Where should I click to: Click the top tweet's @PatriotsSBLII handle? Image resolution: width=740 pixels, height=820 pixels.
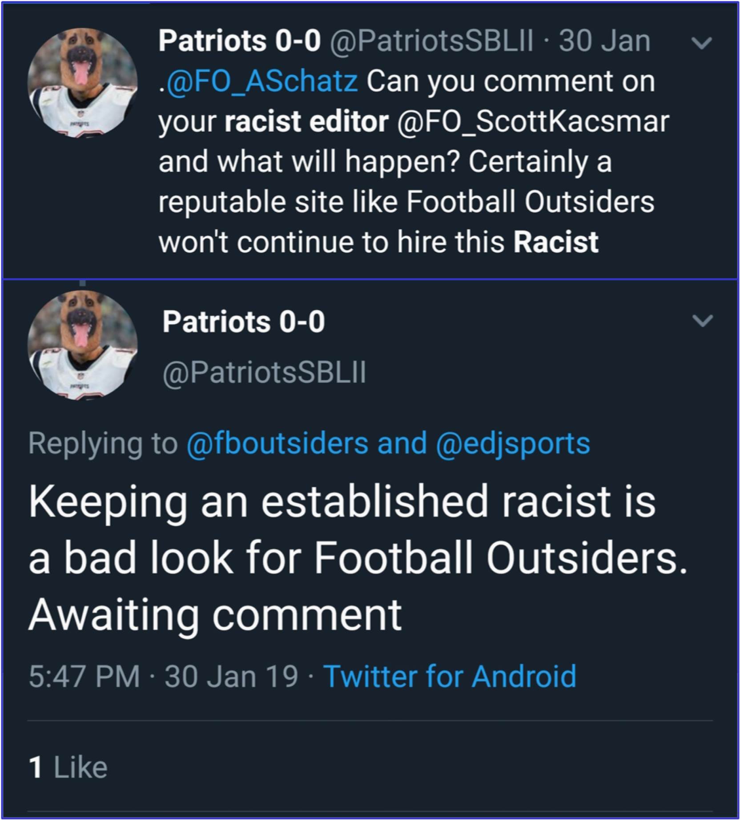[x=431, y=41]
